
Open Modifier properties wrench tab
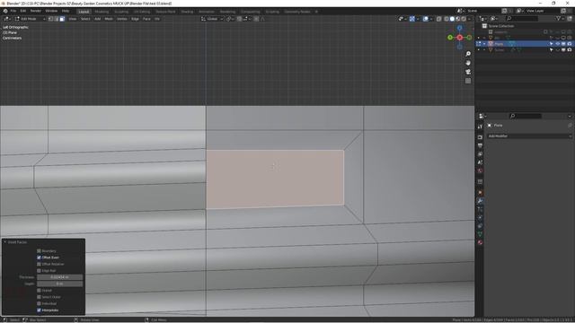coord(480,201)
